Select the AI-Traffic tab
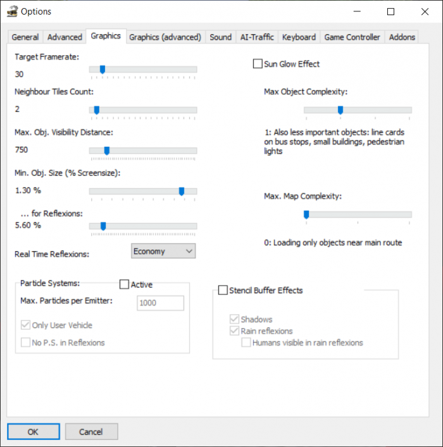Viewport: 443px width, 447px height. tap(257, 37)
